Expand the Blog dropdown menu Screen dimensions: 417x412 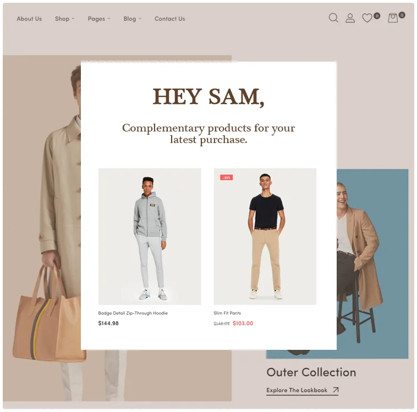pyautogui.click(x=132, y=19)
